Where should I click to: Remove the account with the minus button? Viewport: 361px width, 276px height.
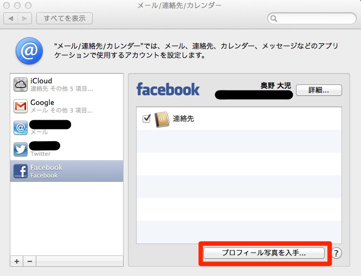click(x=30, y=261)
